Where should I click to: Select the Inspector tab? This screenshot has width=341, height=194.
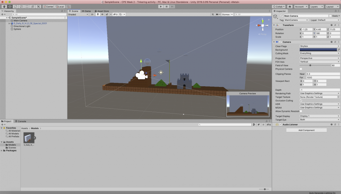(280, 11)
